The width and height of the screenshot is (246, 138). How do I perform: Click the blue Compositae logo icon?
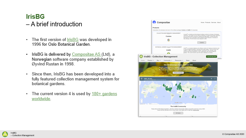click(154, 22)
